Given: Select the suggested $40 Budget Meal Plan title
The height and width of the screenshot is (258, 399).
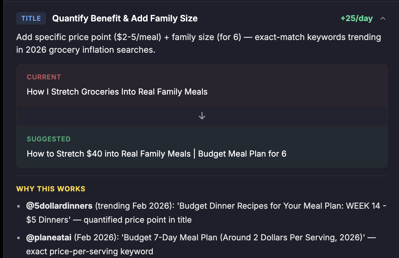Looking at the screenshot, I should click(157, 153).
